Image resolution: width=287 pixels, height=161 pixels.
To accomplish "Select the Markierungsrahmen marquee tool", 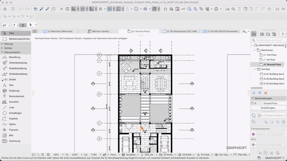I will 16,39.
